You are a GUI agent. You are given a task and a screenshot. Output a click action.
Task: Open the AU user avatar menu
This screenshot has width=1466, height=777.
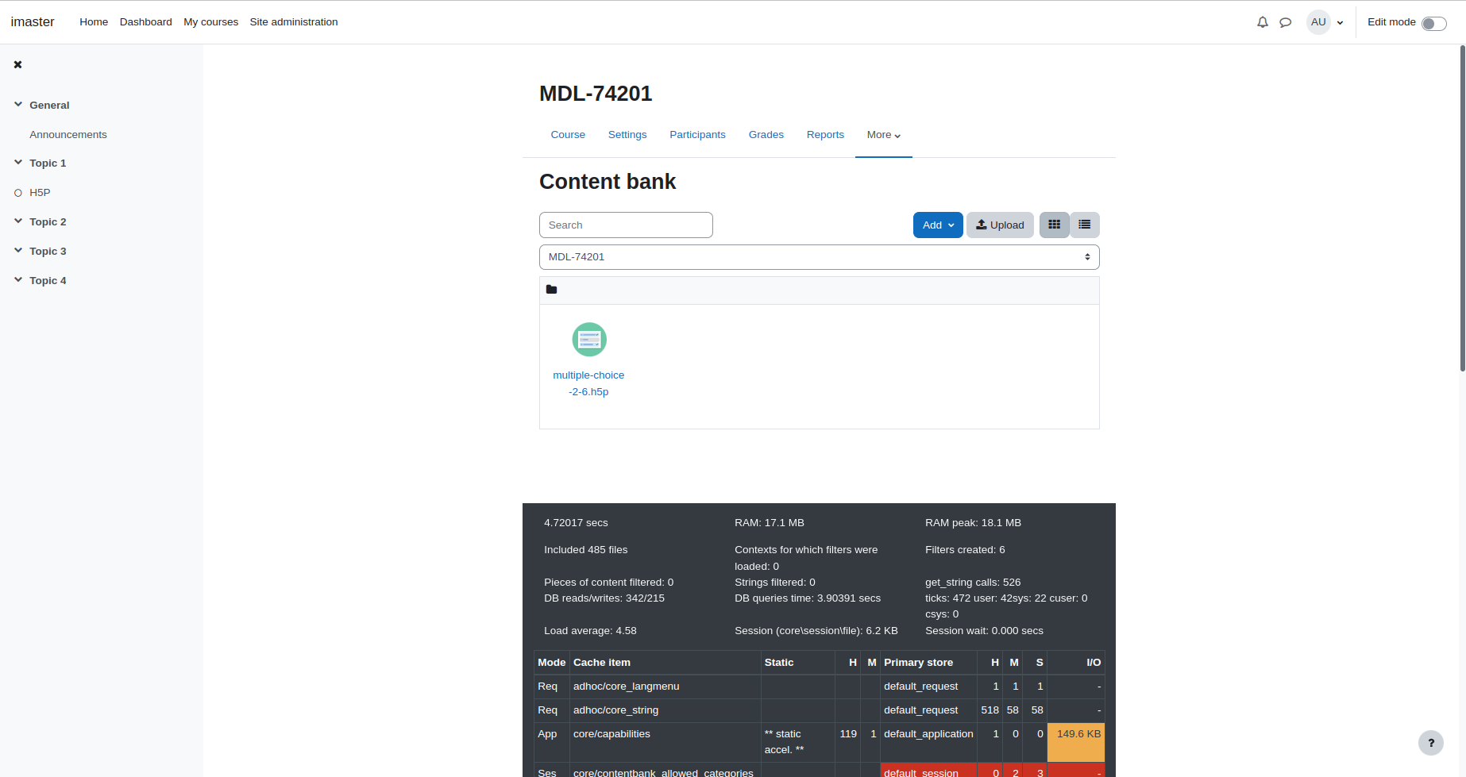tap(1318, 22)
